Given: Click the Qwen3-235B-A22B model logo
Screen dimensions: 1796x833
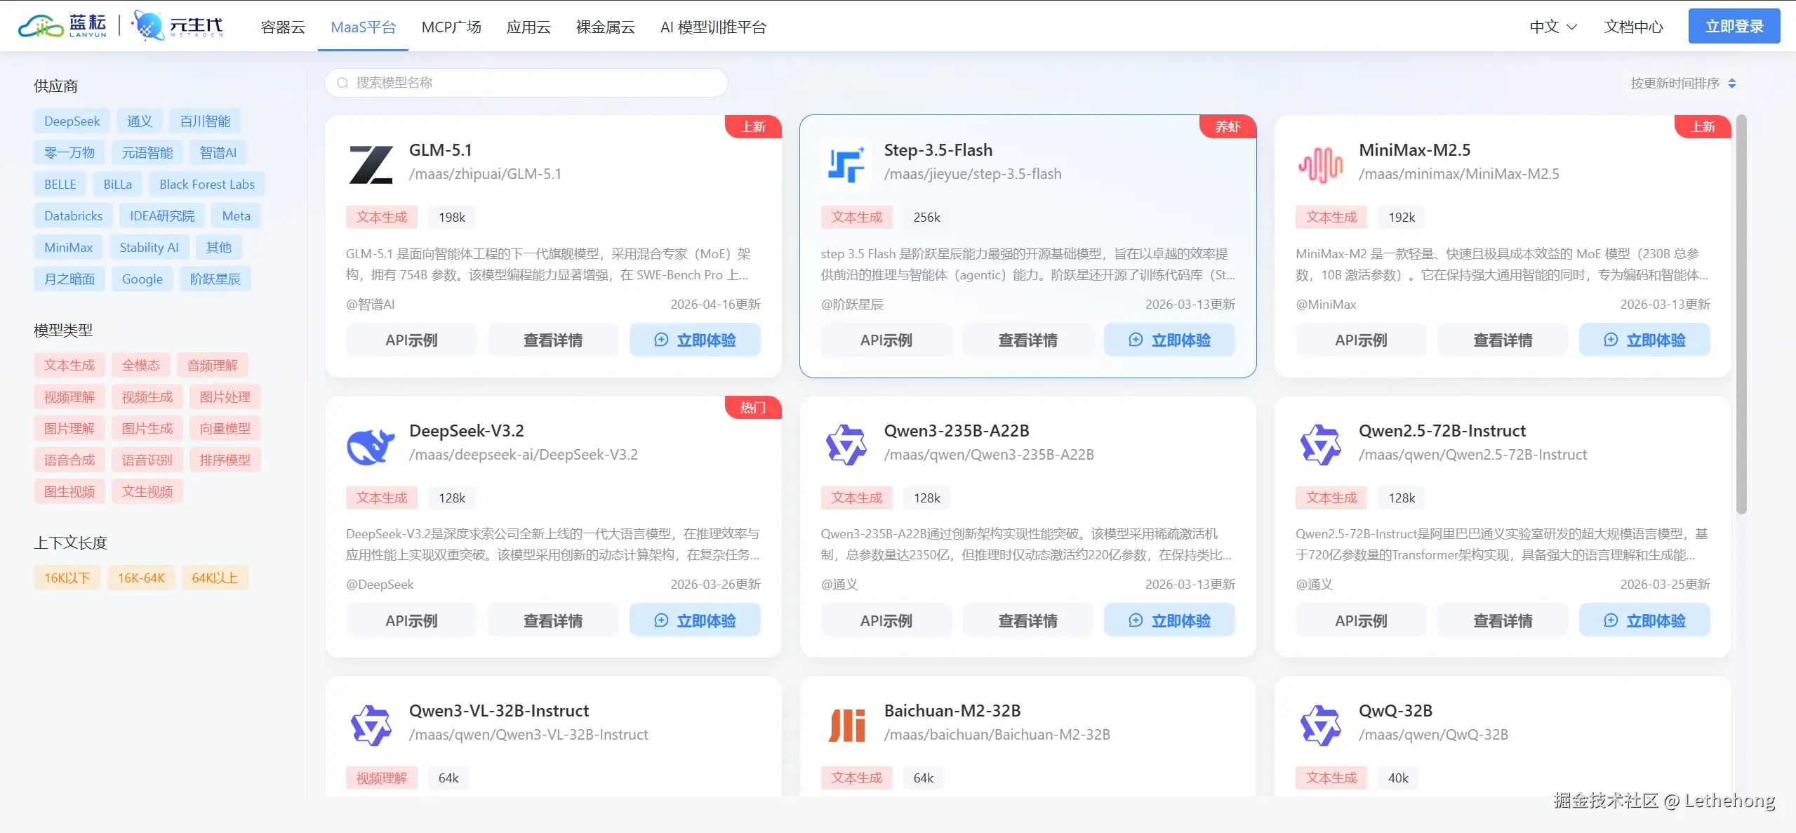Looking at the screenshot, I should tap(845, 446).
